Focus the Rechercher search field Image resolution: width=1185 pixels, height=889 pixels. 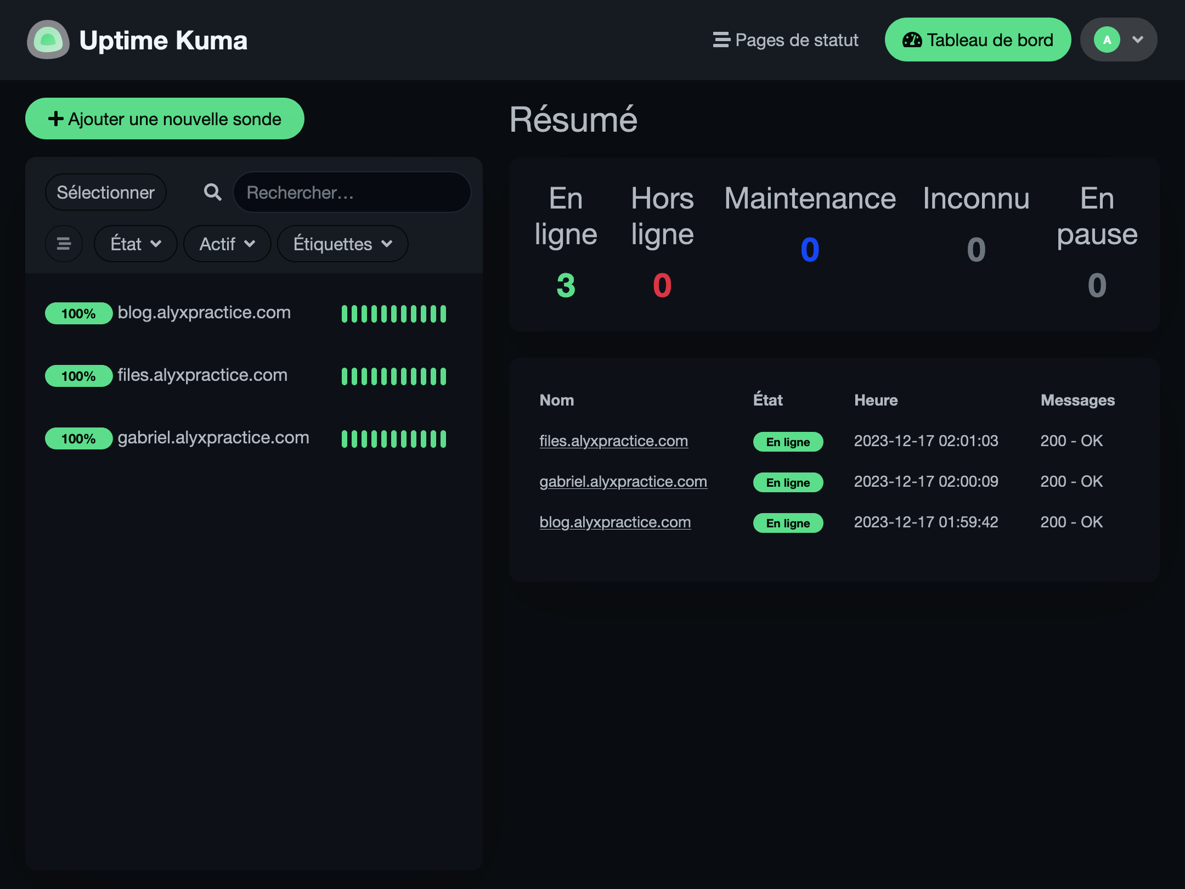pyautogui.click(x=352, y=193)
